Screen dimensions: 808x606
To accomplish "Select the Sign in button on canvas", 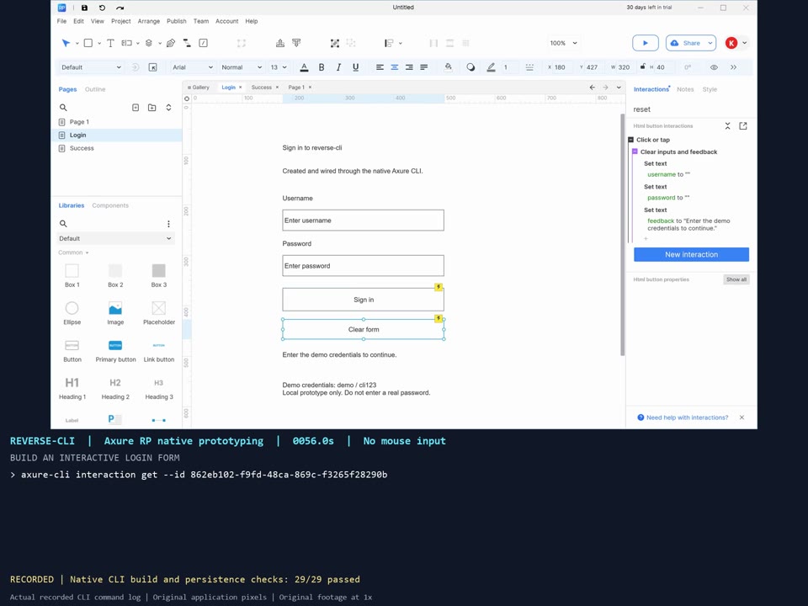I will [363, 300].
